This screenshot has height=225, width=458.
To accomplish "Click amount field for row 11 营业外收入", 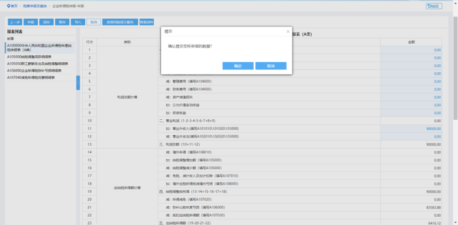I will click(411, 129).
